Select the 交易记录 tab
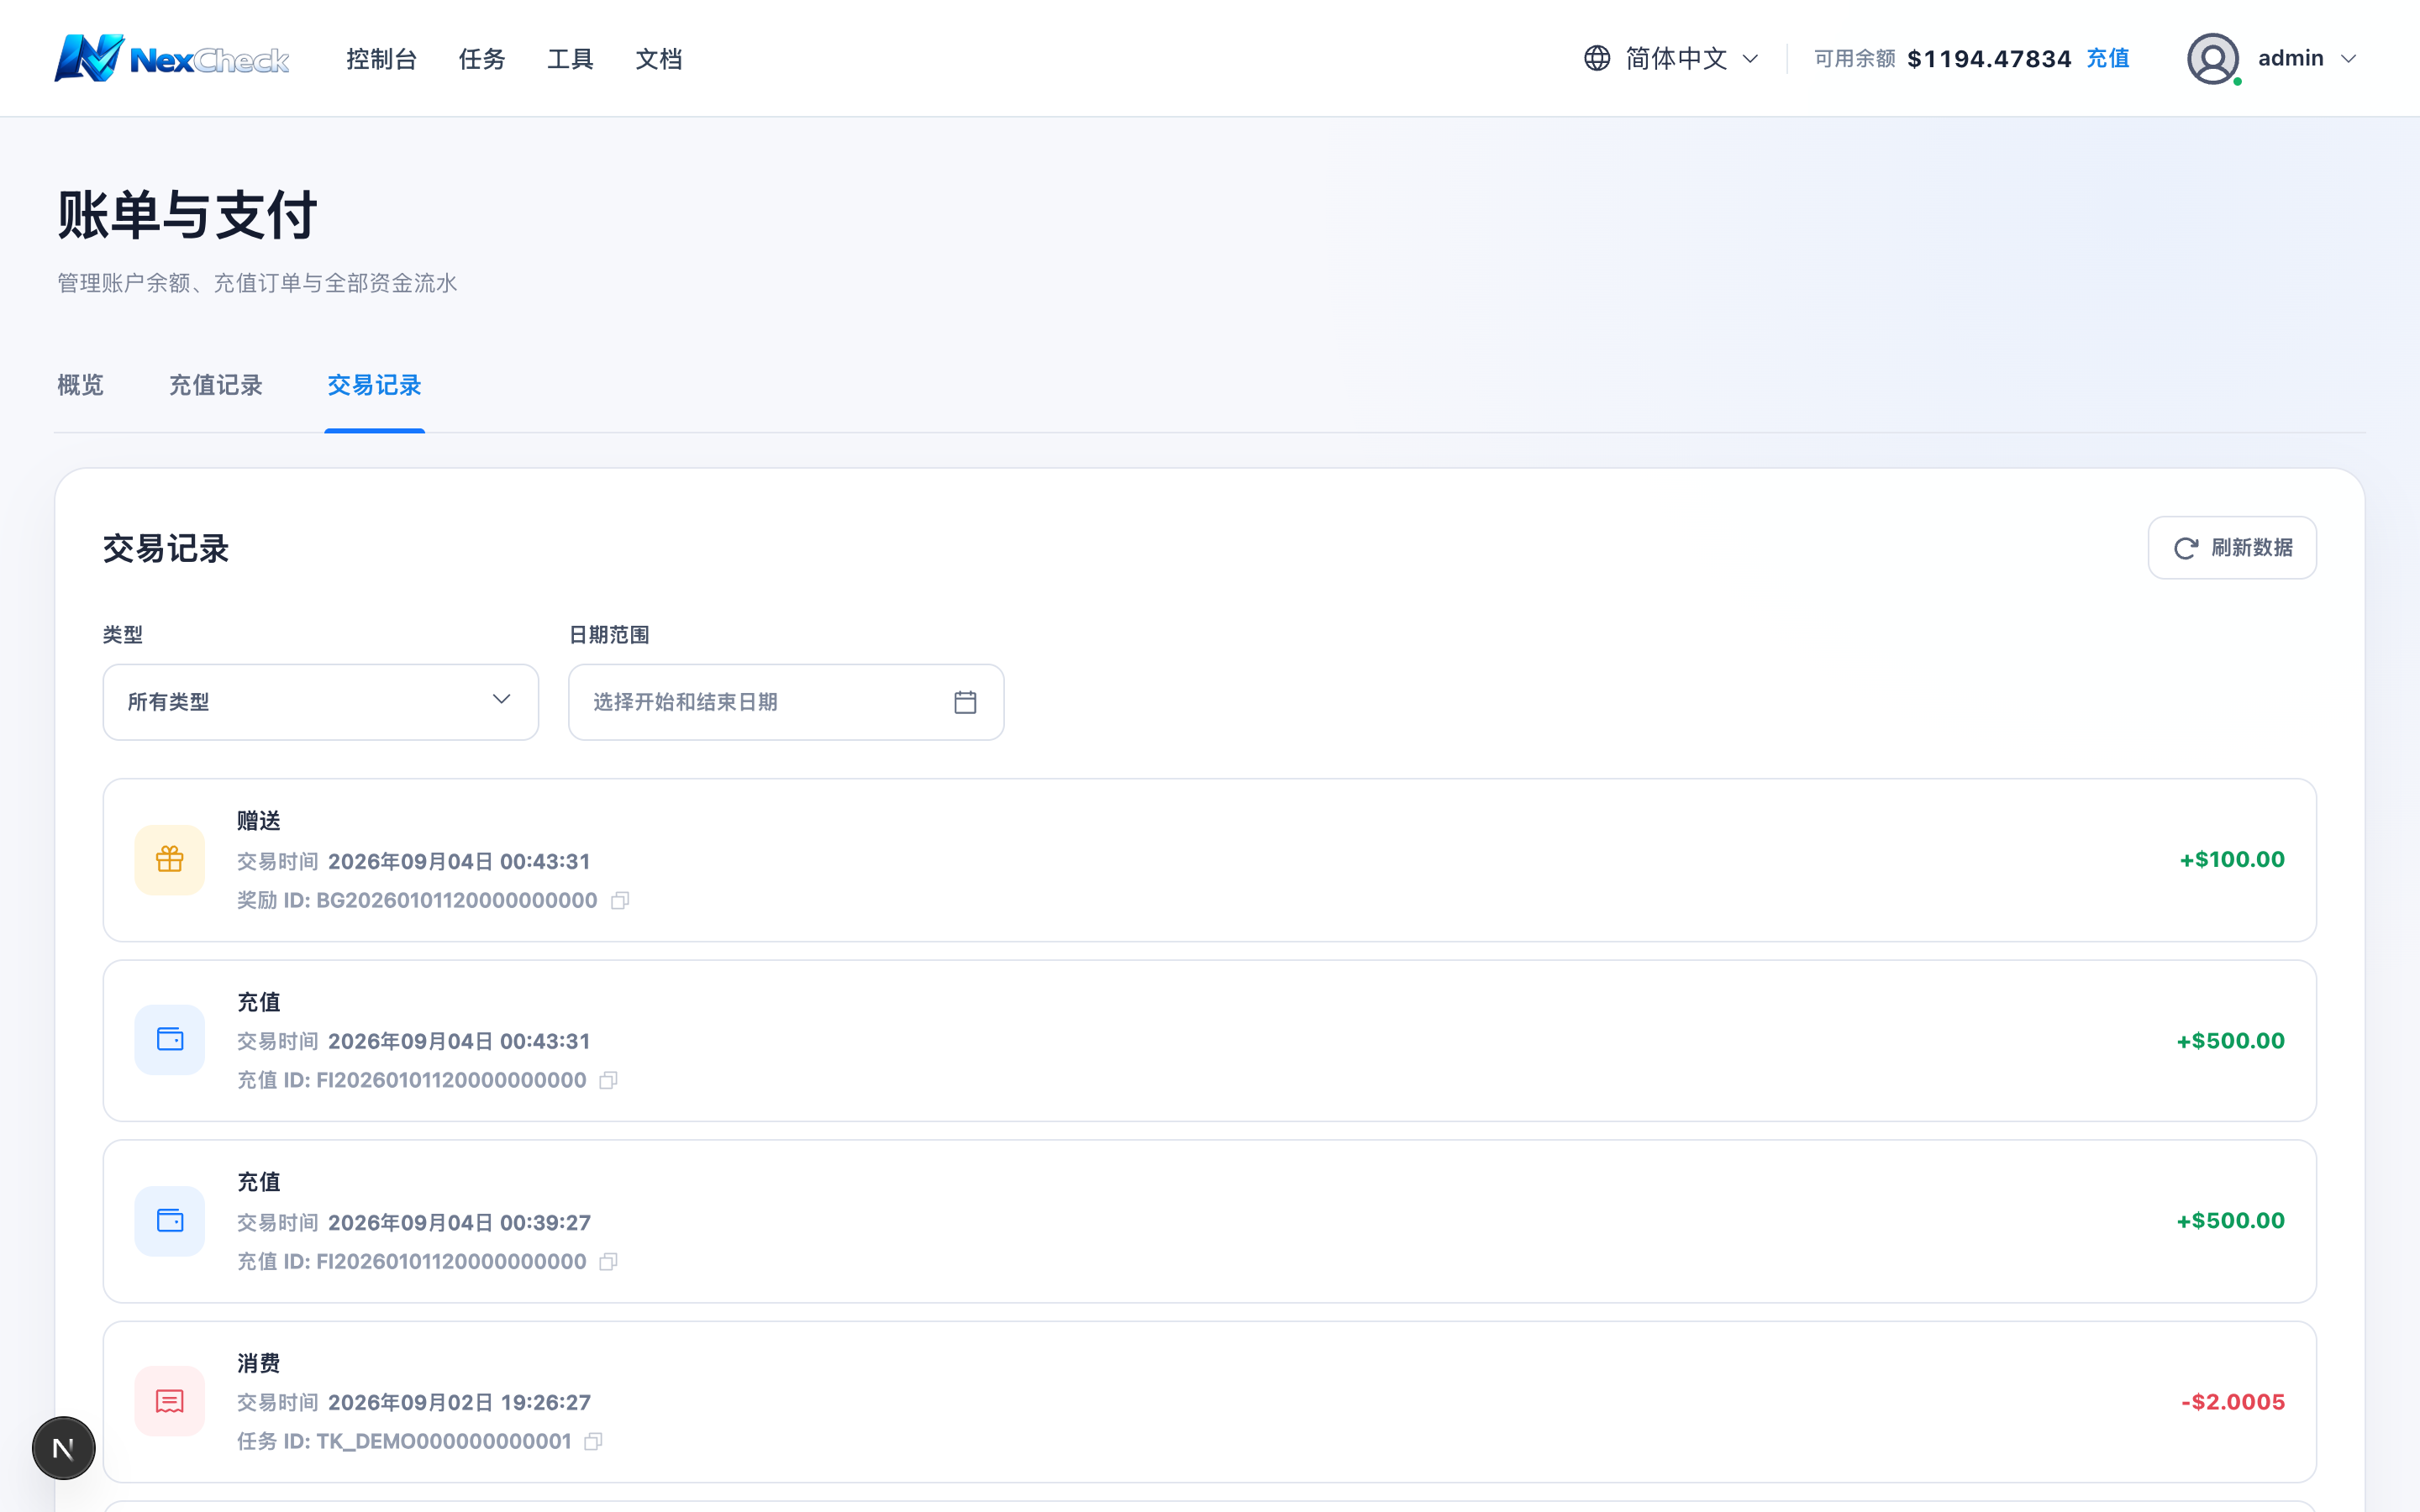This screenshot has height=1512, width=2420. (375, 385)
